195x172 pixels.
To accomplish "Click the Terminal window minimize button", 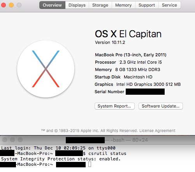I will 12,140.
